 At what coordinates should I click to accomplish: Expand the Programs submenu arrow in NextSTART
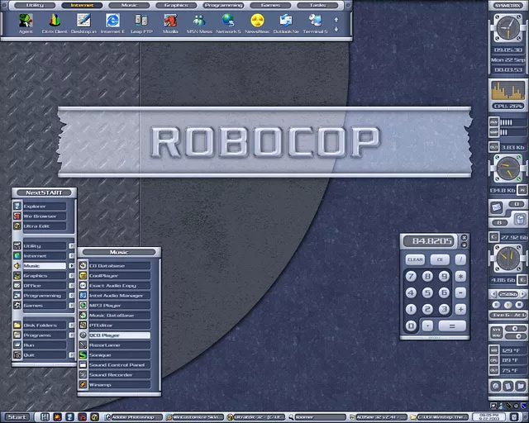[x=72, y=335]
